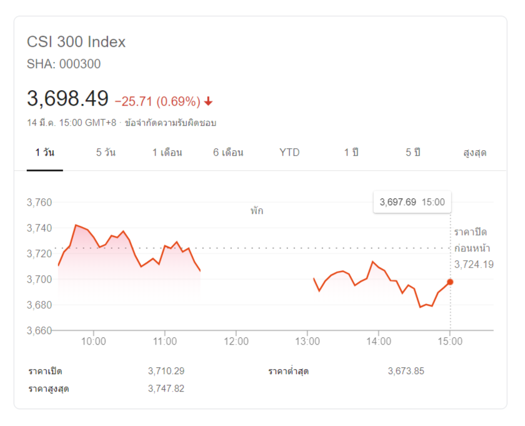The width and height of the screenshot is (525, 426).
Task: Click the 3,697.69 15:00 tooltip
Action: (x=412, y=202)
